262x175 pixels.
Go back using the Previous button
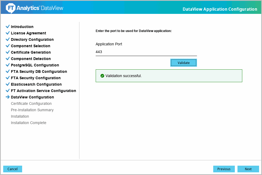(x=224, y=169)
